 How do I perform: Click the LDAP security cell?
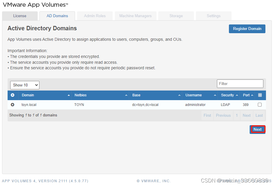[x=225, y=105]
